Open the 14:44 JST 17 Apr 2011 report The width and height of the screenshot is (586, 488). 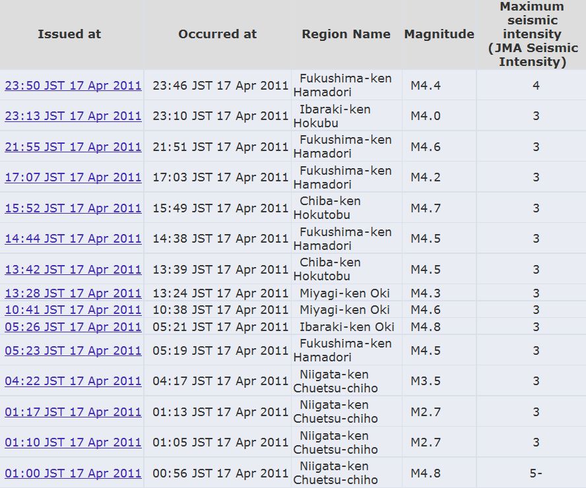(73, 239)
